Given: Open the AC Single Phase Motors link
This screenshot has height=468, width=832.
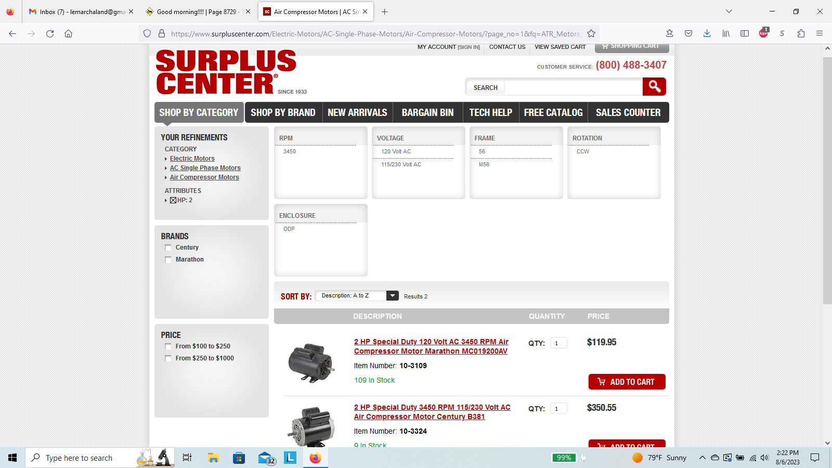Looking at the screenshot, I should click(205, 168).
